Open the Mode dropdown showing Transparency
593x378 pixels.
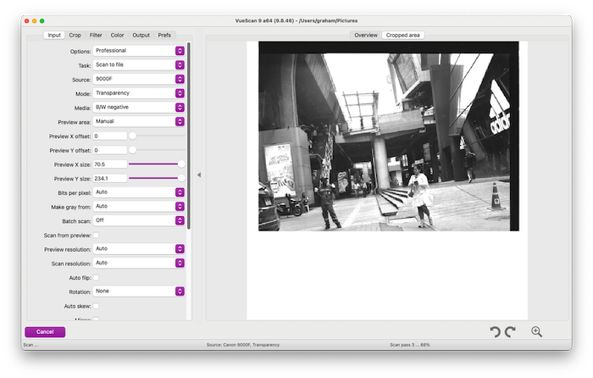tap(139, 93)
